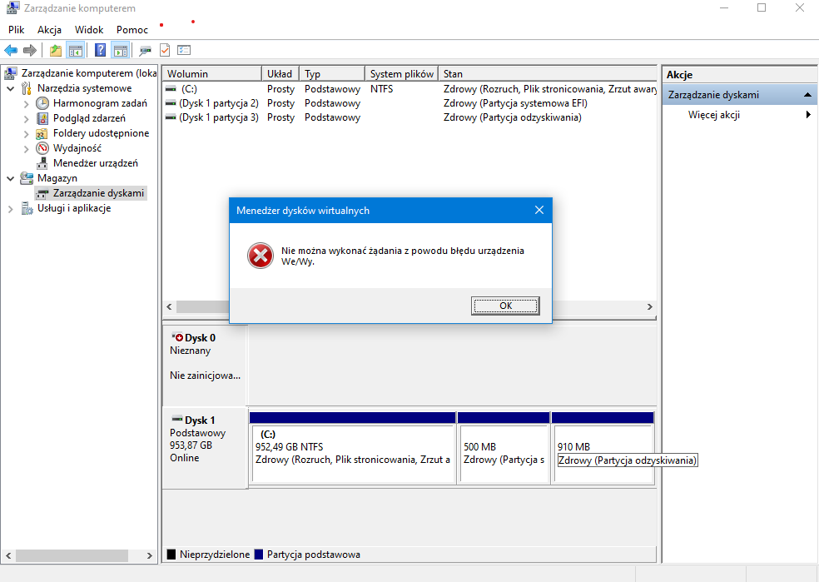The width and height of the screenshot is (819, 582).
Task: Close the Menedżer dysków wirtualnych dialog
Action: 539,211
